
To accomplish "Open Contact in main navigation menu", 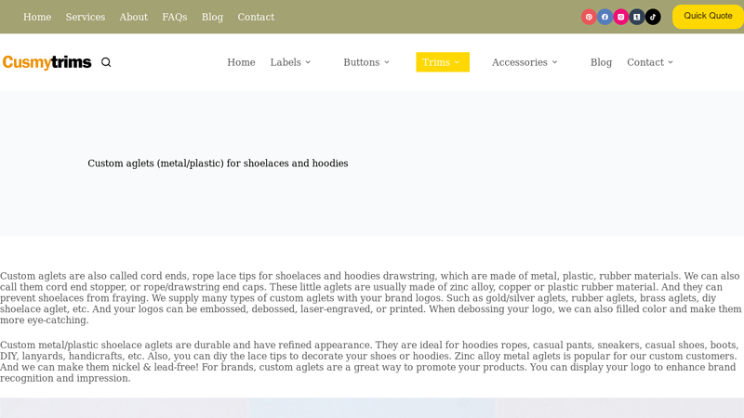I will point(645,62).
